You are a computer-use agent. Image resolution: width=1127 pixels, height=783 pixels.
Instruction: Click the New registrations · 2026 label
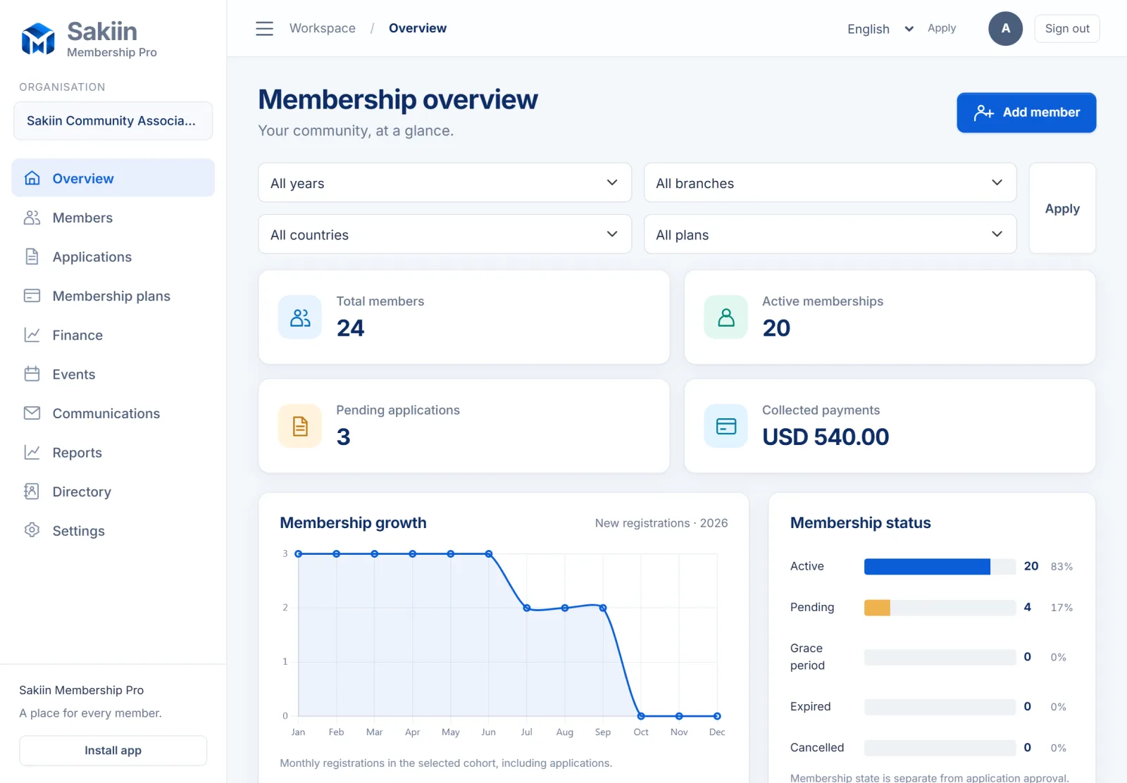coord(661,523)
